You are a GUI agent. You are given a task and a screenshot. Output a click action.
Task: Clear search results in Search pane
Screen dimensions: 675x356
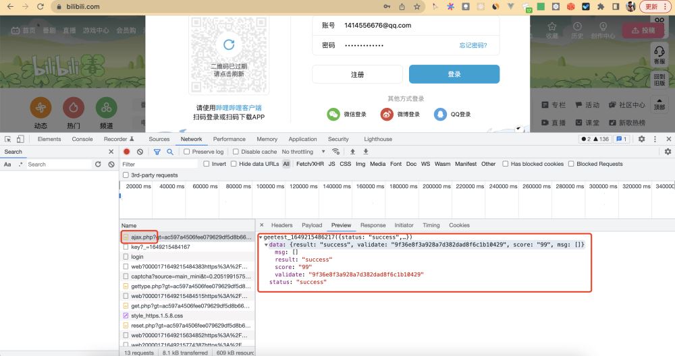pos(111,165)
